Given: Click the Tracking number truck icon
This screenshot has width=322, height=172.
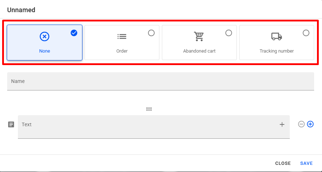Looking at the screenshot, I should point(277,36).
